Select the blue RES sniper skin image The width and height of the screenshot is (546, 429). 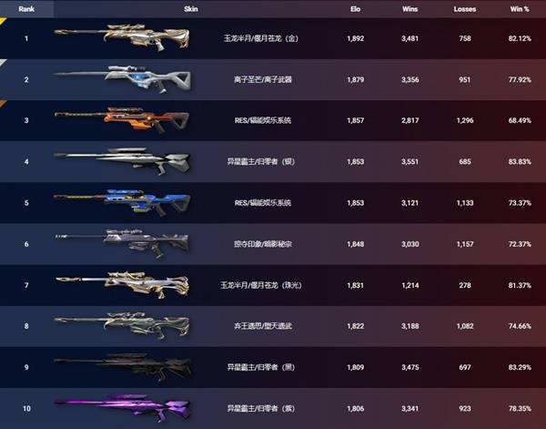pos(122,202)
